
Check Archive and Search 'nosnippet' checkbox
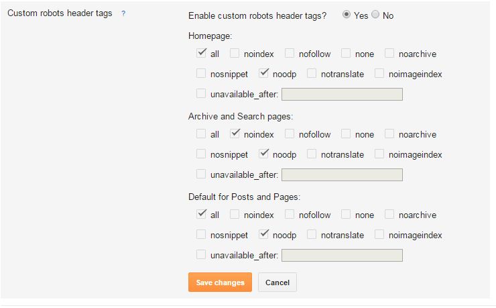click(x=201, y=154)
